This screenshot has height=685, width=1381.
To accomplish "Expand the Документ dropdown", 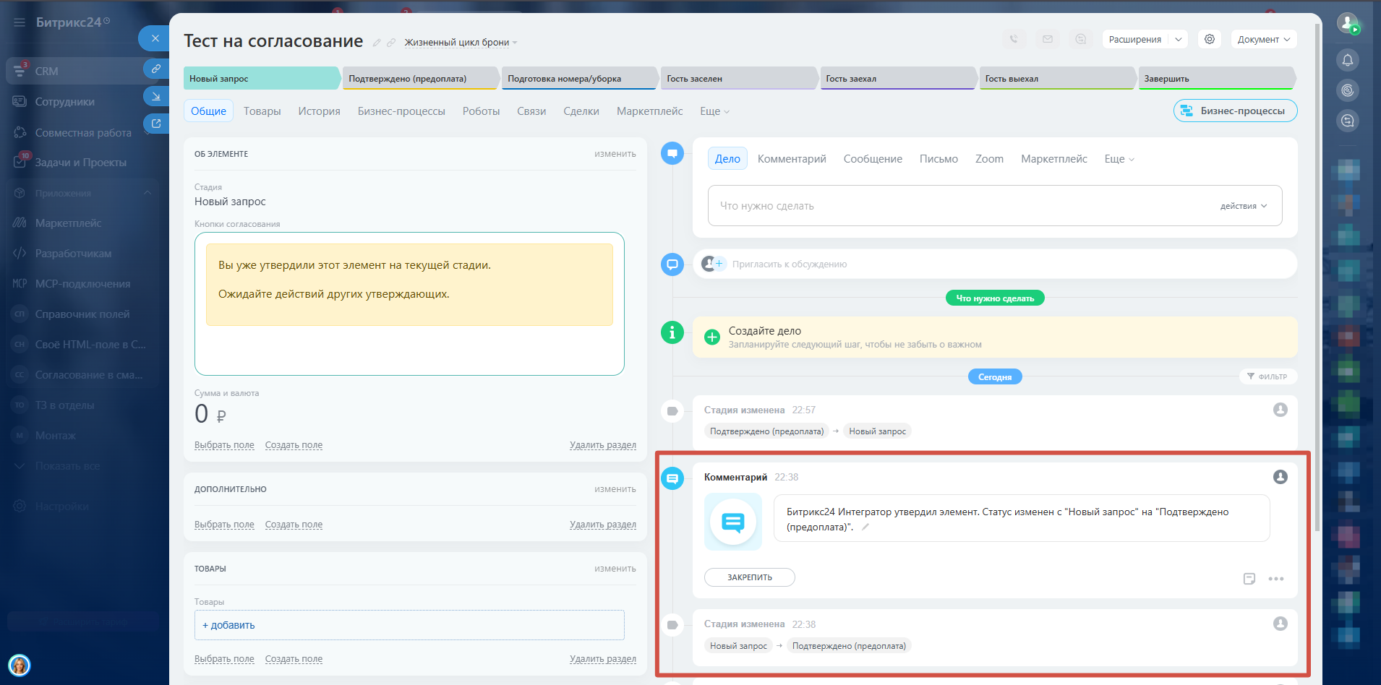I will pos(1263,39).
